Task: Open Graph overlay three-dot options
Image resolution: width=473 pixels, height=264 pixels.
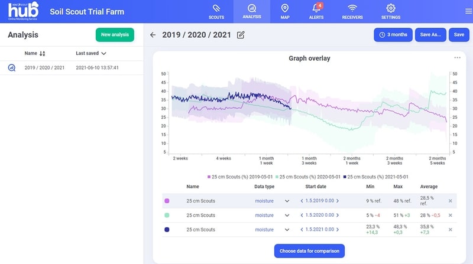Action: click(x=457, y=57)
